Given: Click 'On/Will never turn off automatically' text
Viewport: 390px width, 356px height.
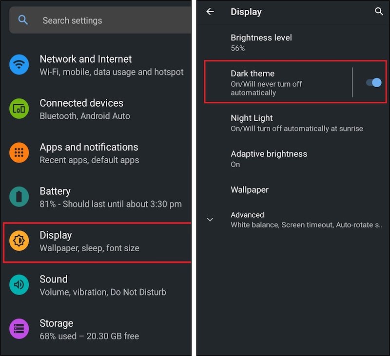Looking at the screenshot, I should tap(266, 88).
